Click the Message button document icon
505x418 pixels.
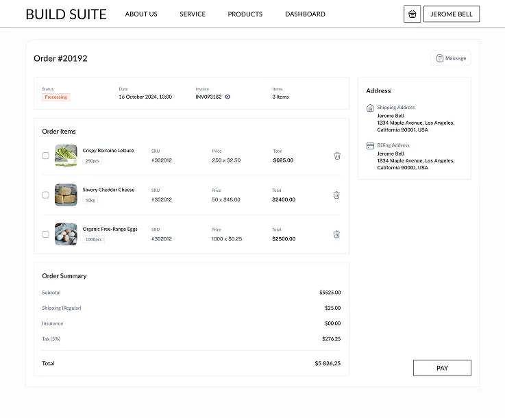click(x=440, y=58)
